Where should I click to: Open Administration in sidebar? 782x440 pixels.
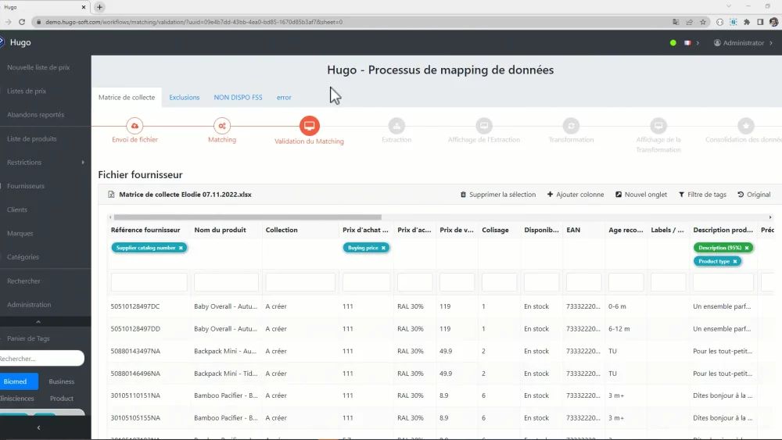pyautogui.click(x=29, y=305)
